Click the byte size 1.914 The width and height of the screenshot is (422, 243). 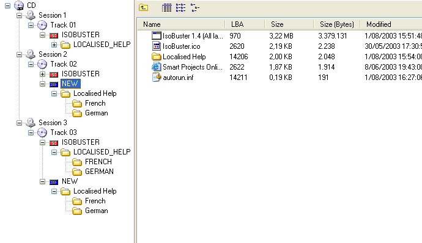pos(326,67)
